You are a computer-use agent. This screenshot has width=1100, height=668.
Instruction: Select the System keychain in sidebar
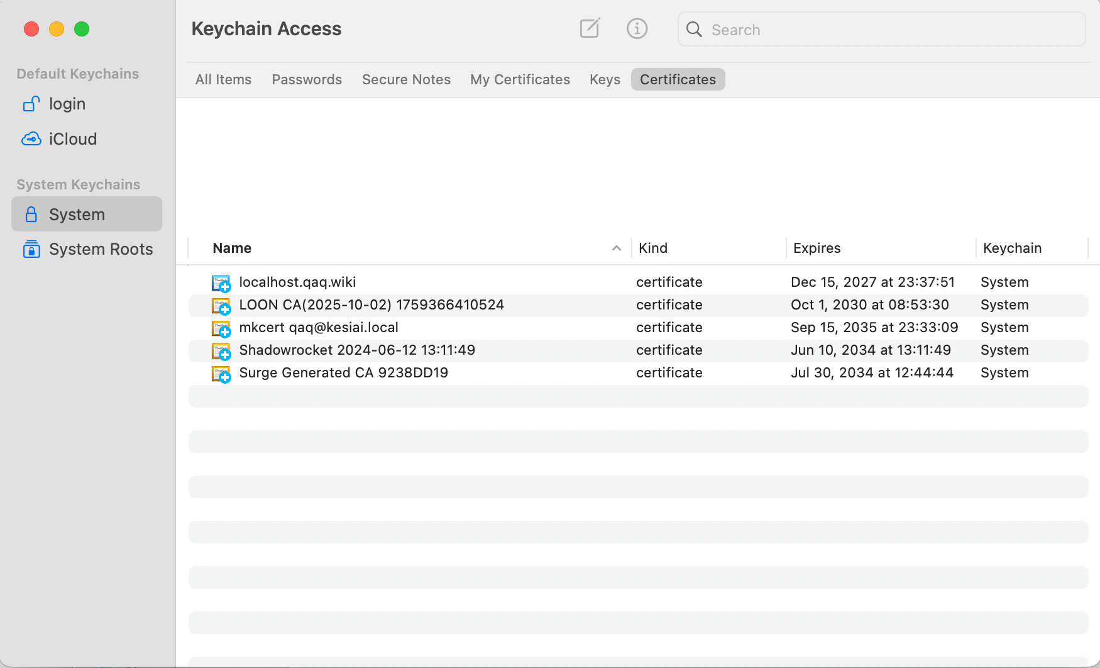point(87,214)
